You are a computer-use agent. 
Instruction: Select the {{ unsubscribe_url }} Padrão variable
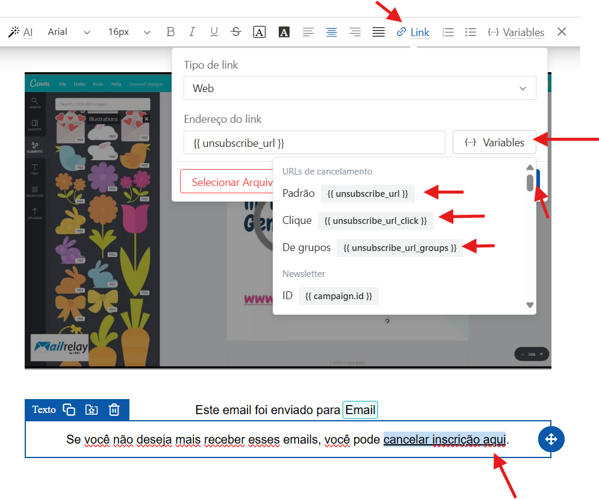tap(367, 194)
